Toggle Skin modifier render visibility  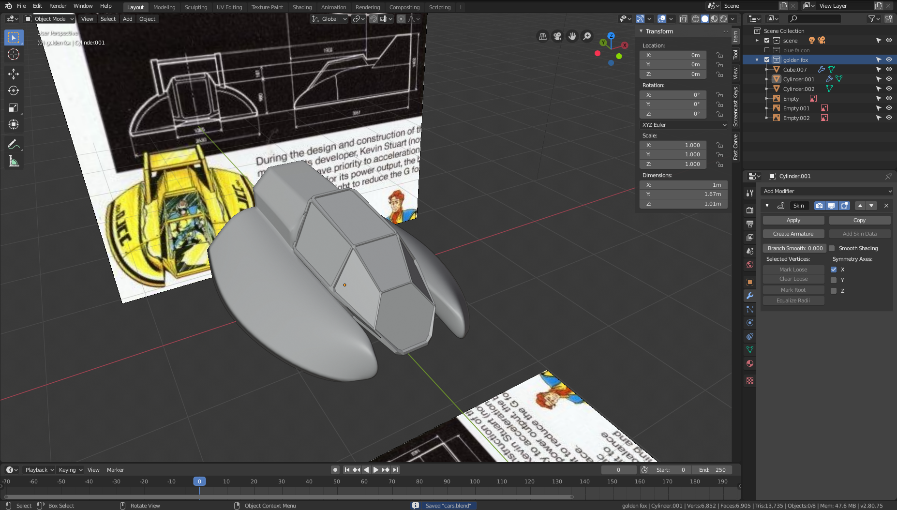click(x=819, y=206)
